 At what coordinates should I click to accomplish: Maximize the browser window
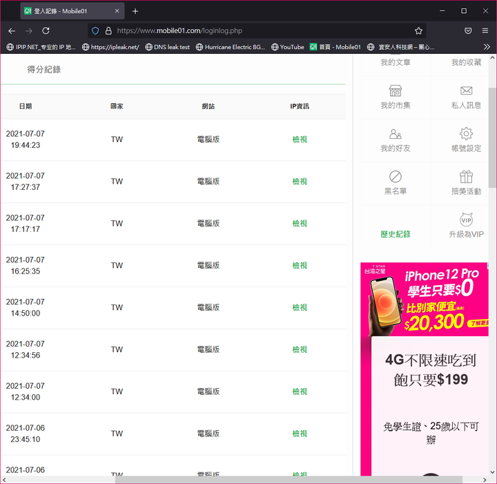pyautogui.click(x=464, y=11)
